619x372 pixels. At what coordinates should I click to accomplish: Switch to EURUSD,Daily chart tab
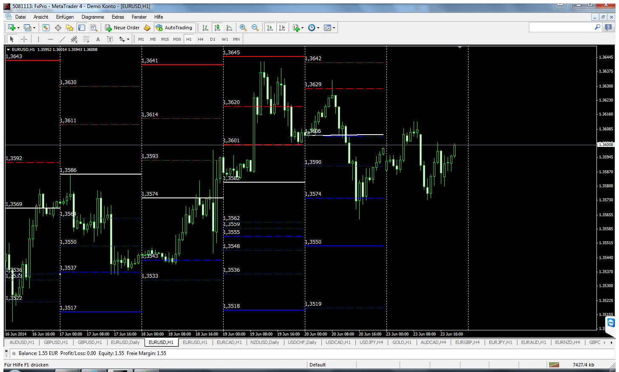click(x=125, y=342)
